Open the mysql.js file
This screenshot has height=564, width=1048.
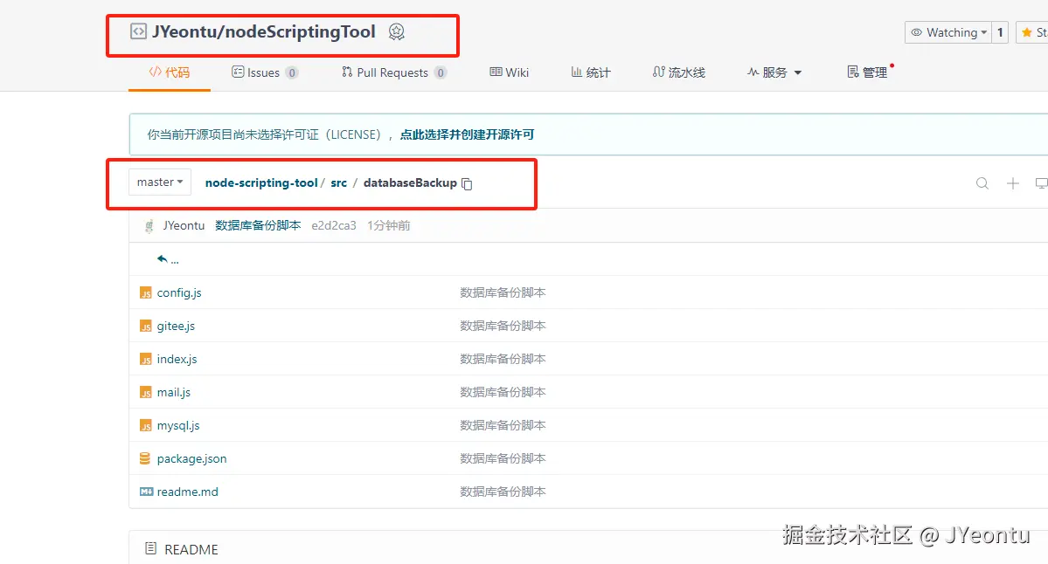click(x=178, y=425)
